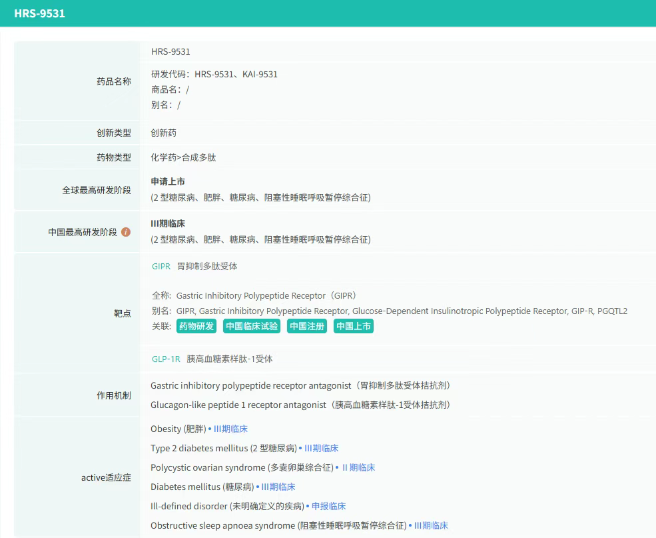
Task: Click the 中国临床试验 tag button
Action: [x=251, y=326]
